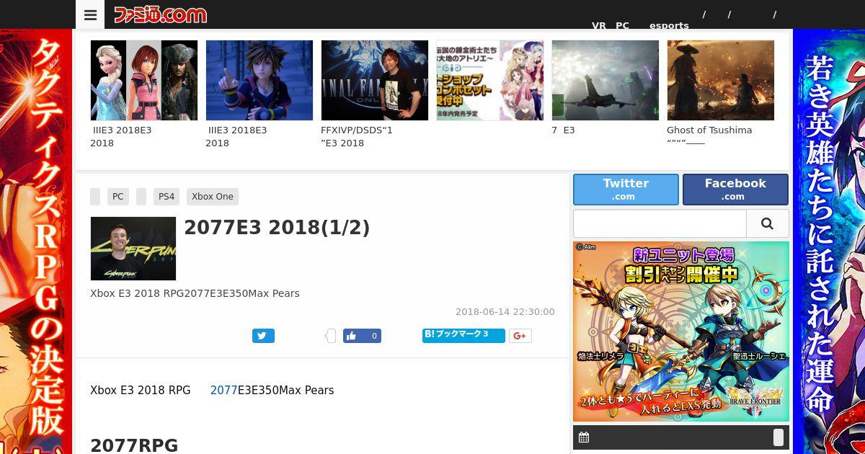
Task: Click the Facebook like count 0
Action: (373, 336)
